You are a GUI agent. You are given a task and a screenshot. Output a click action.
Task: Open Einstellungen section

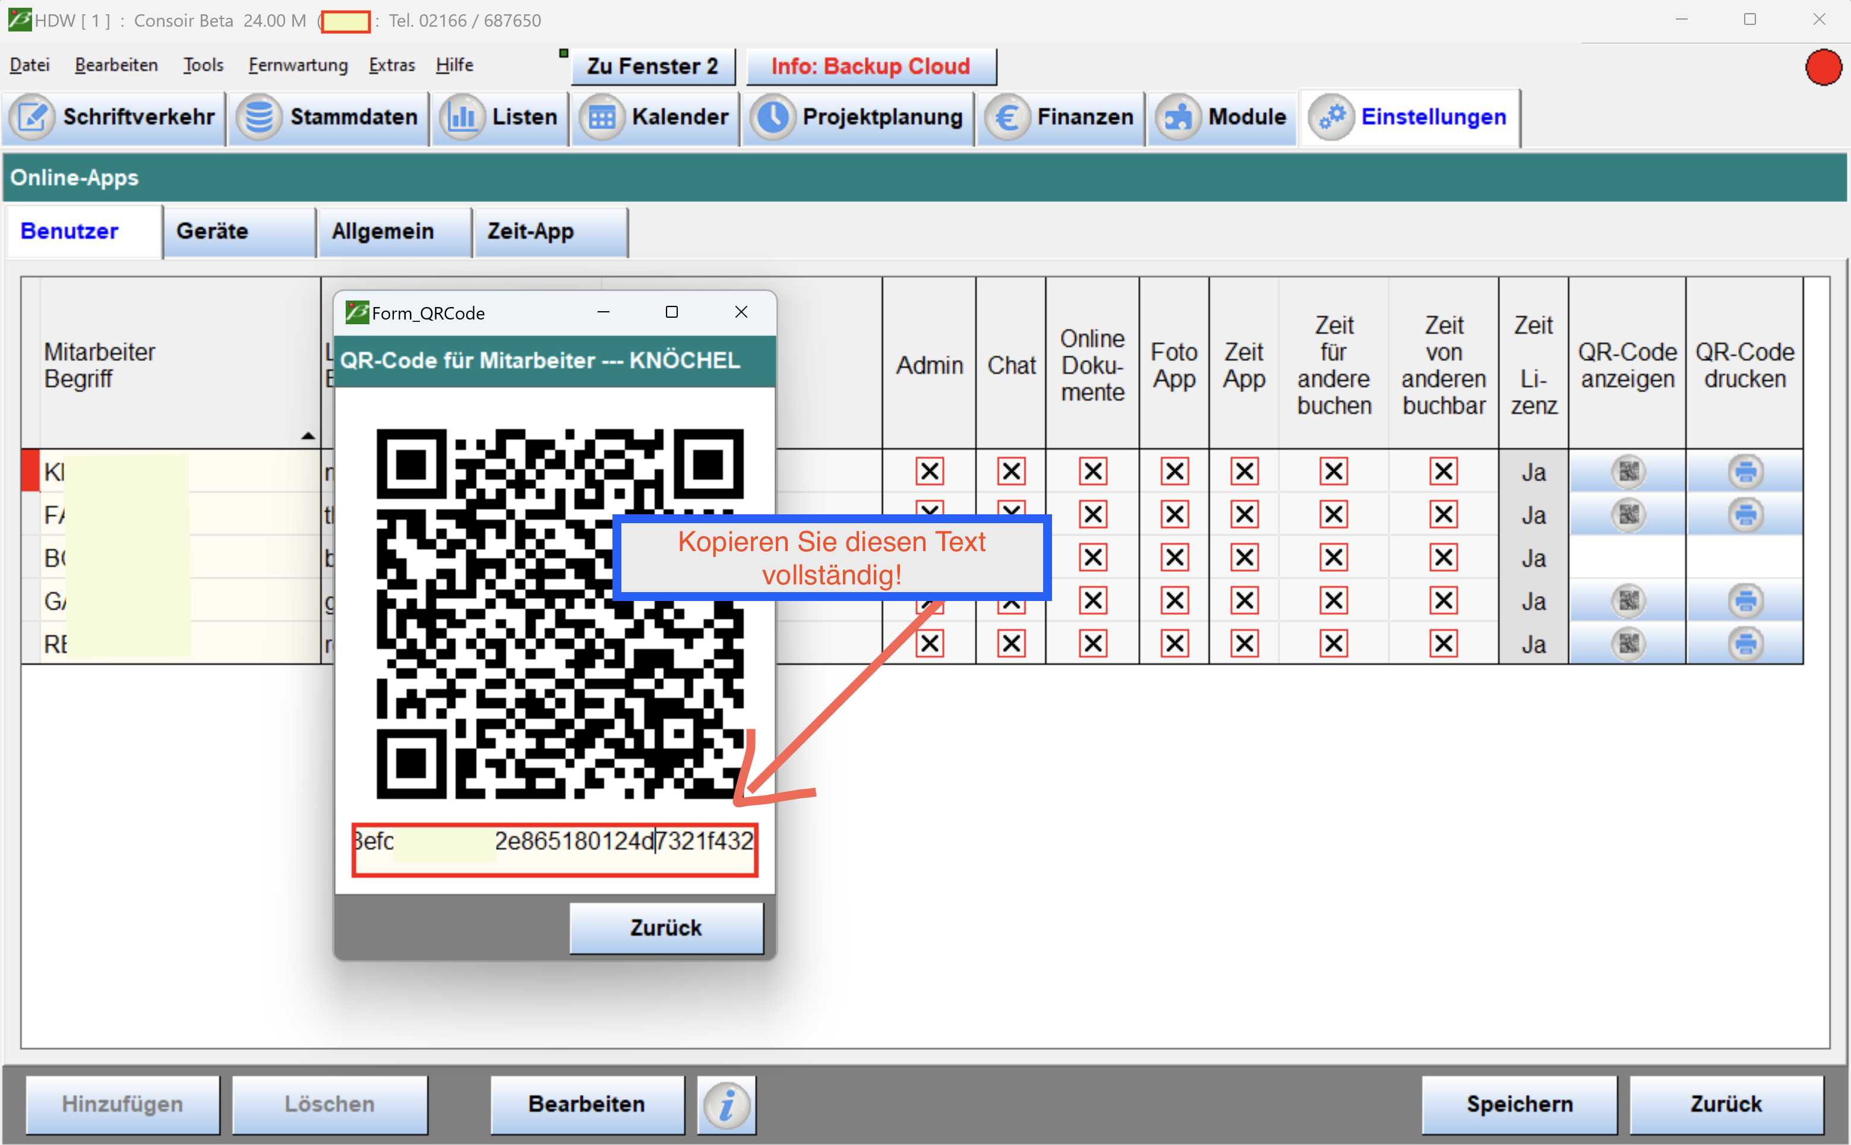click(1410, 118)
